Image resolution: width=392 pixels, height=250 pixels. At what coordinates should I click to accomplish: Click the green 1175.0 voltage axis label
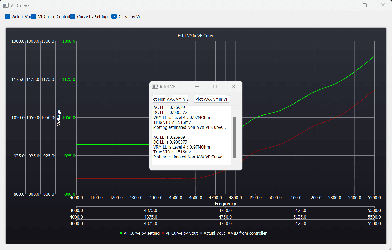(x=69, y=79)
